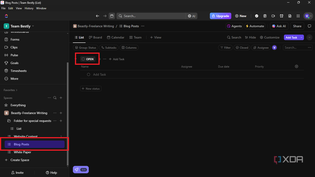Open the record clip camera icon
315x177 pixels.
(273, 16)
